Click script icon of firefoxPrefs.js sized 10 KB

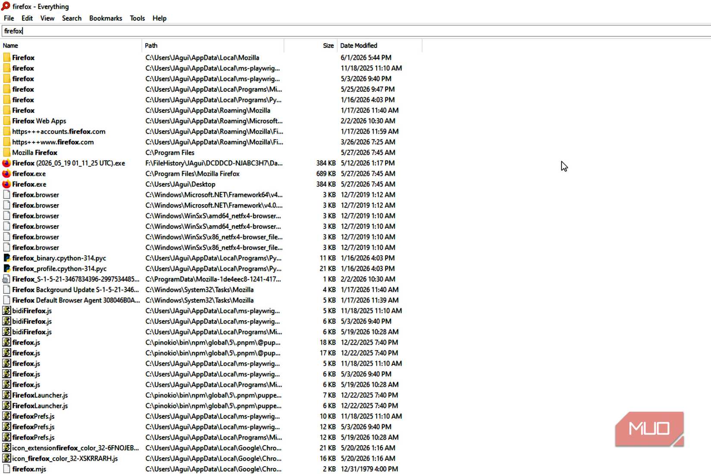(x=6, y=416)
